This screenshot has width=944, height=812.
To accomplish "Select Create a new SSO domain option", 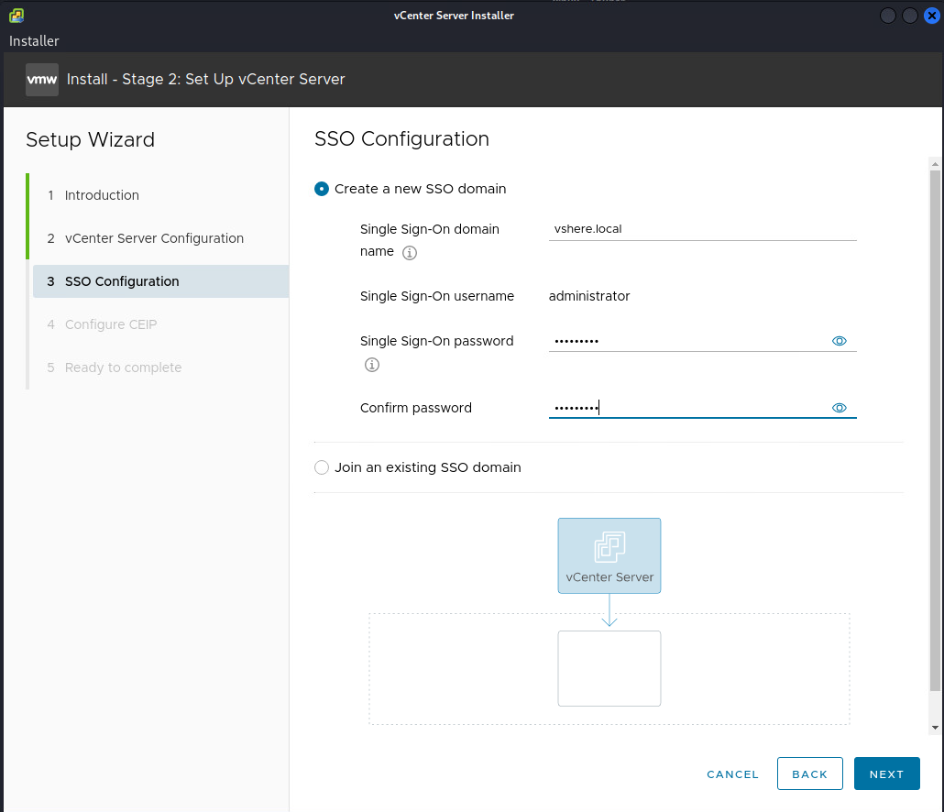I will 322,189.
